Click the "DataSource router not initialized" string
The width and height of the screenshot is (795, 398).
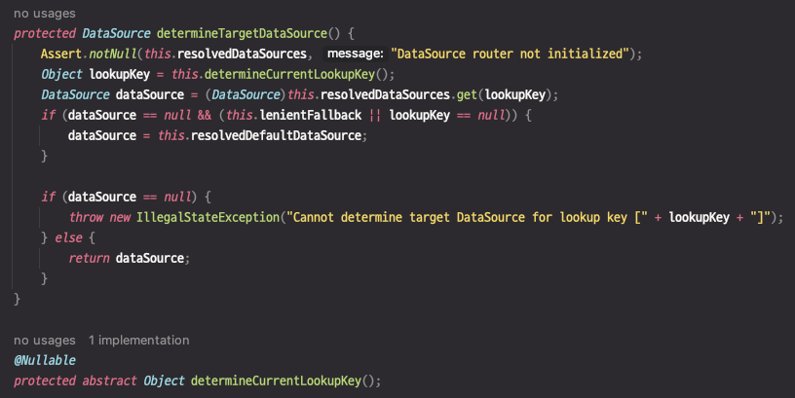pos(511,54)
